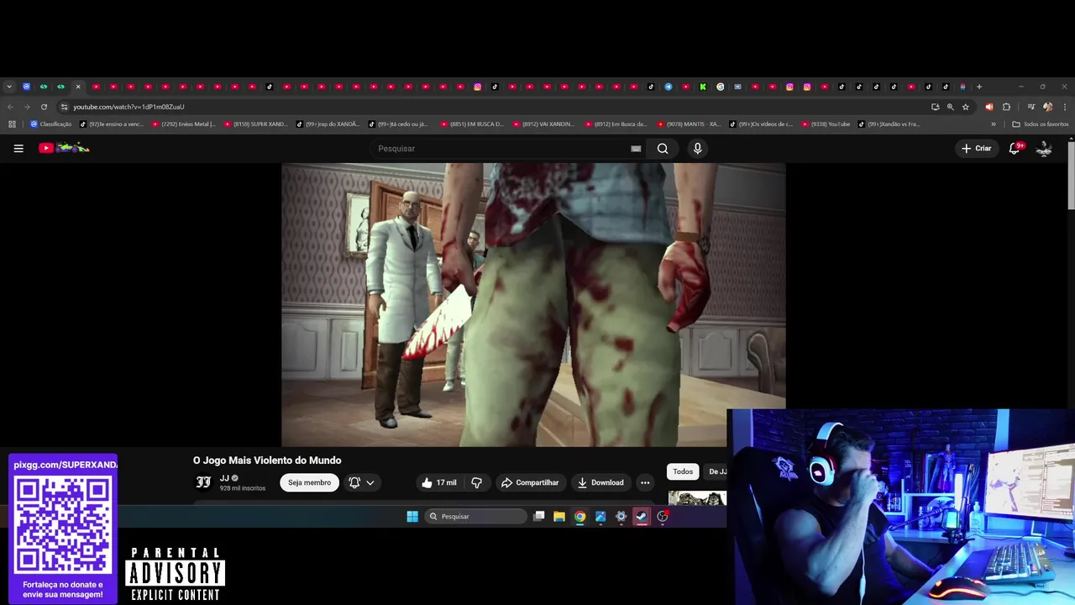Click install app icon in address bar

coord(935,107)
